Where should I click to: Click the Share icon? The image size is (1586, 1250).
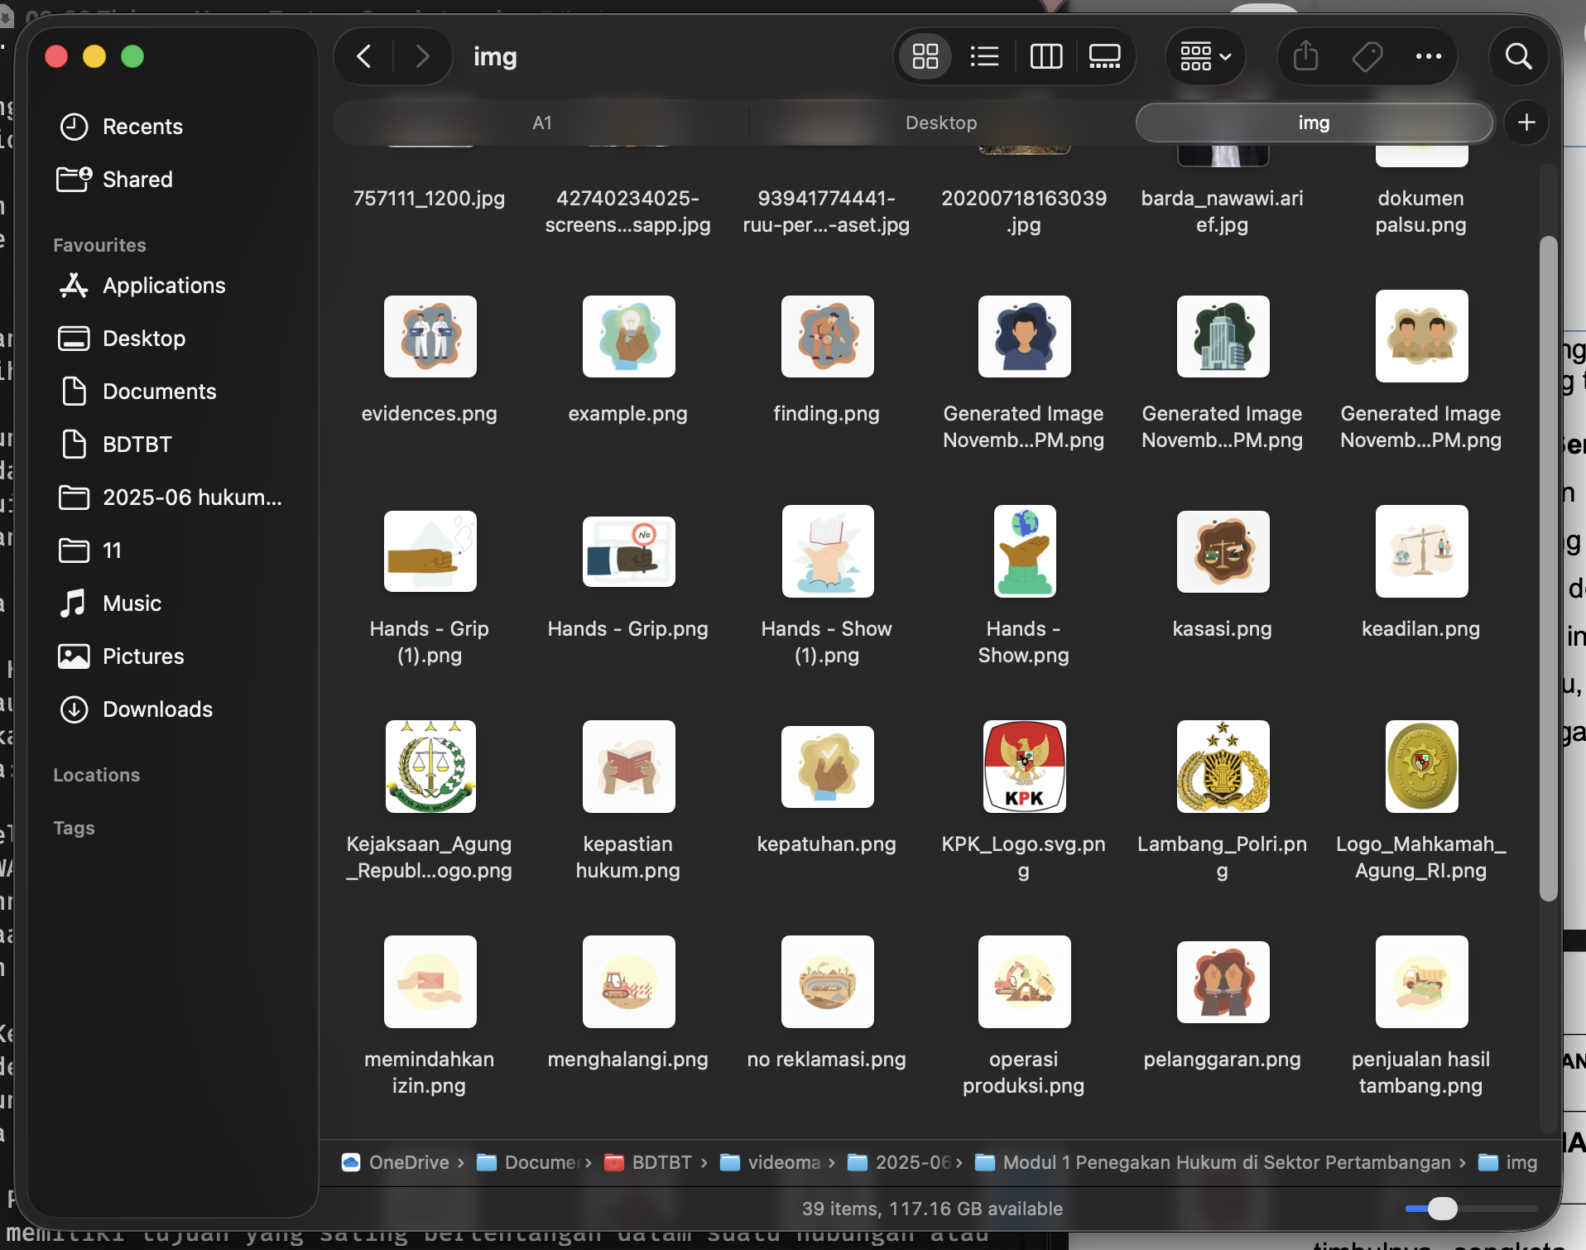tap(1305, 56)
